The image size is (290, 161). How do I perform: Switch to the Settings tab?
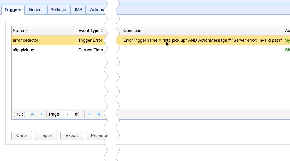pyautogui.click(x=58, y=10)
